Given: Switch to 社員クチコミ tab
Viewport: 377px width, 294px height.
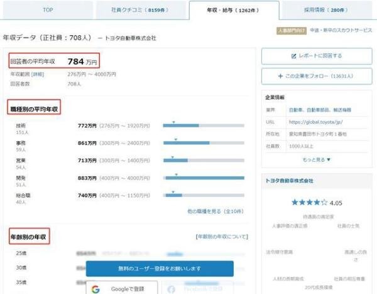Looking at the screenshot, I should point(141,10).
